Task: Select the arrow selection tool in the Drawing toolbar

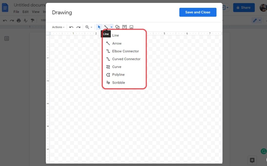Action: [x=99, y=27]
